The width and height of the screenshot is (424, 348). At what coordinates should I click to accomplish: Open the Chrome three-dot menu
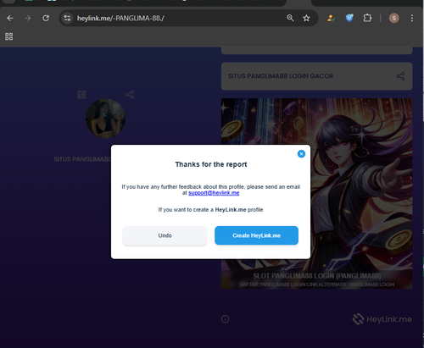[412, 19]
